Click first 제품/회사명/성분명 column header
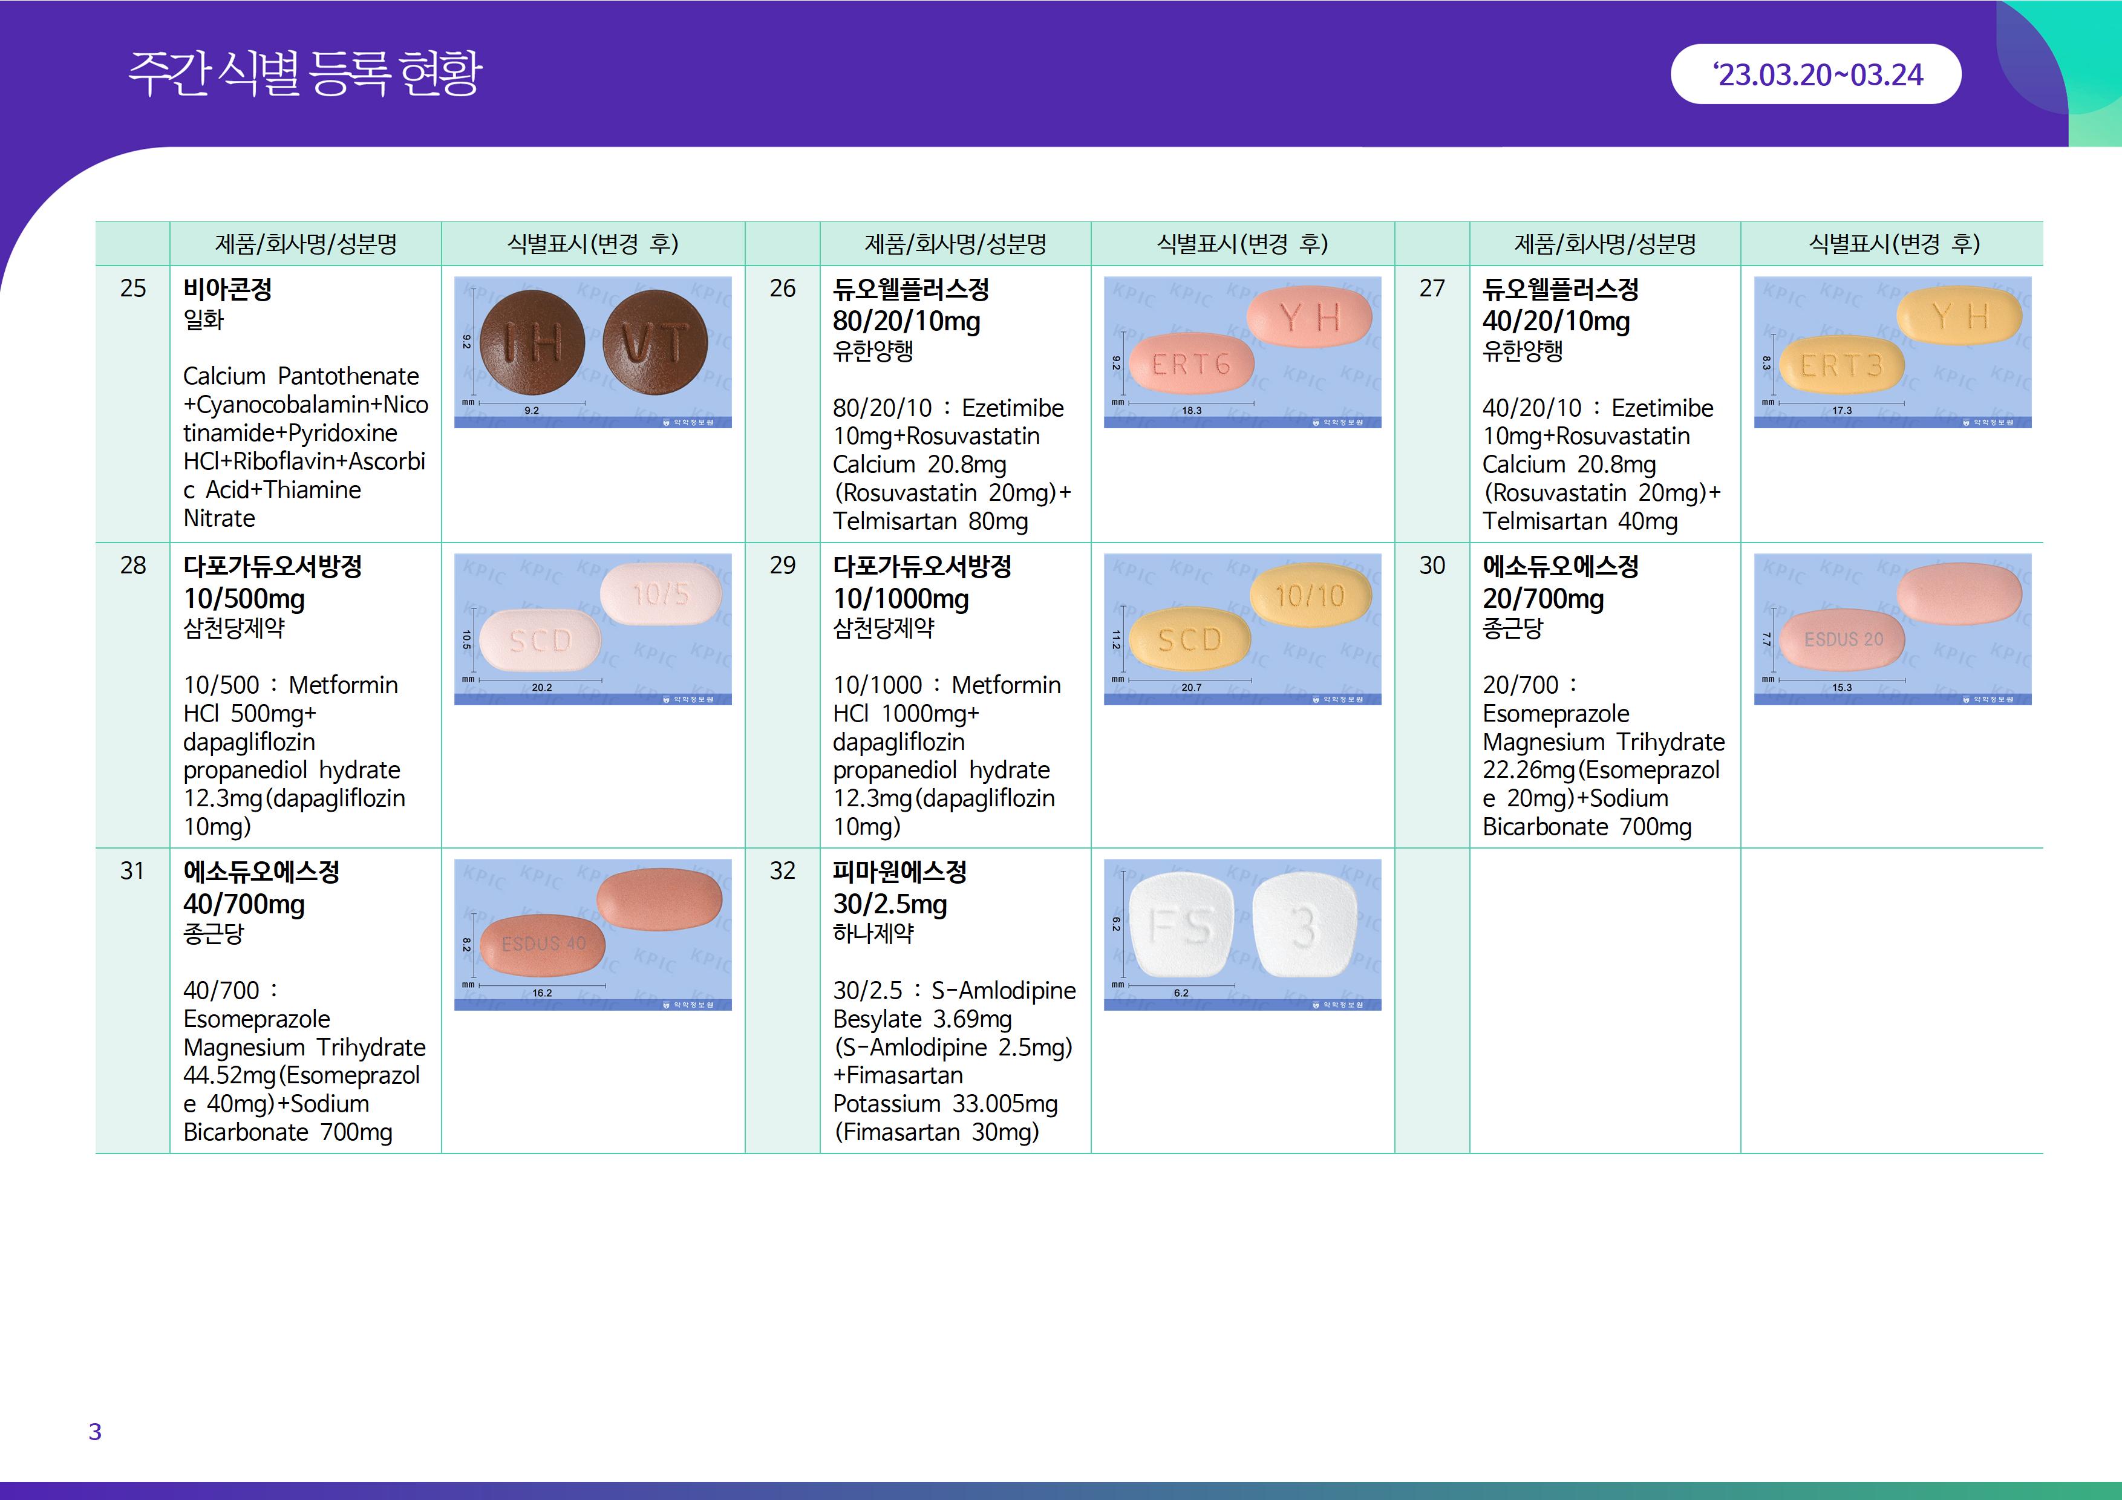 point(306,244)
